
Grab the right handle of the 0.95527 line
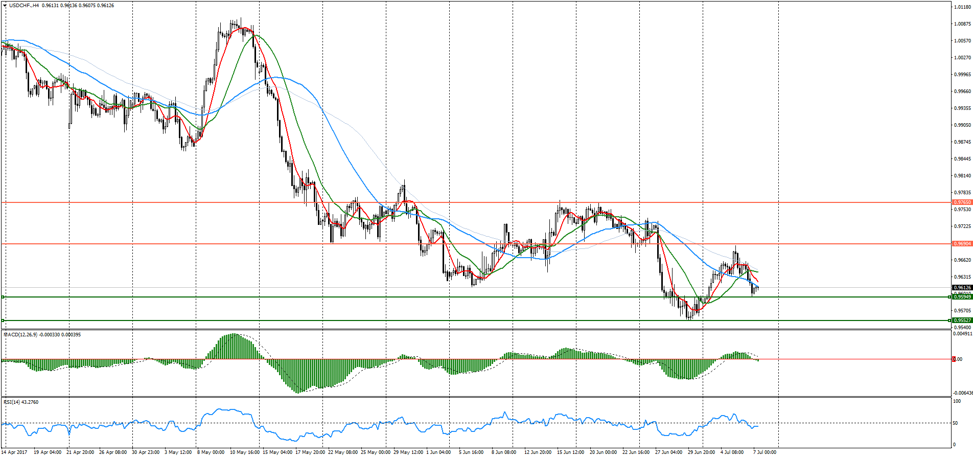point(949,320)
